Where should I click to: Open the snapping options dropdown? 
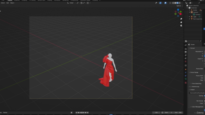[84, 3]
